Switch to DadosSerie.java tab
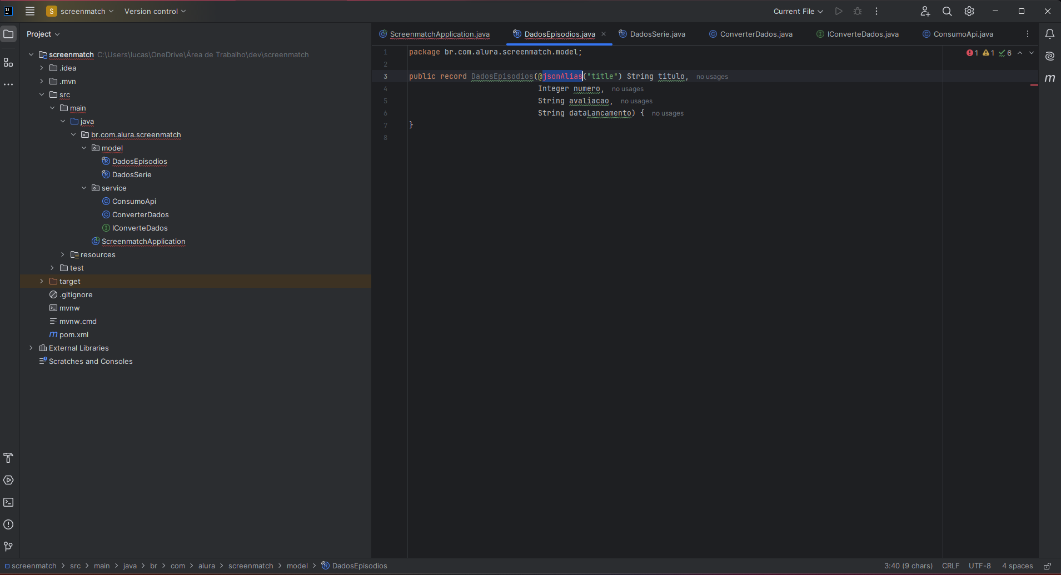Viewport: 1061px width, 575px height. (x=652, y=34)
